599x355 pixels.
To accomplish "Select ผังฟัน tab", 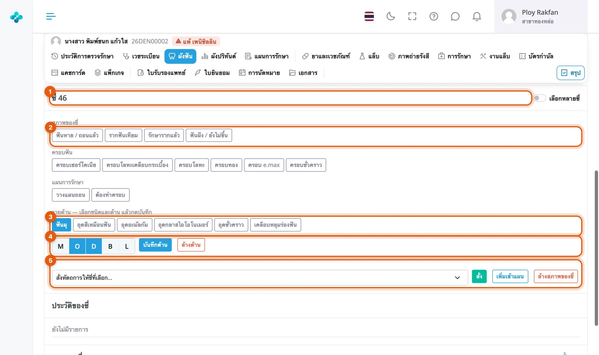I will 180,56.
